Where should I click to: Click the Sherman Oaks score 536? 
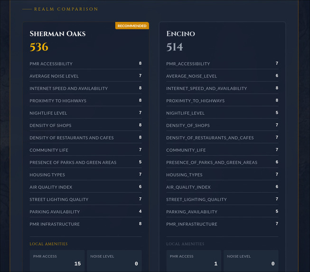[x=39, y=47]
